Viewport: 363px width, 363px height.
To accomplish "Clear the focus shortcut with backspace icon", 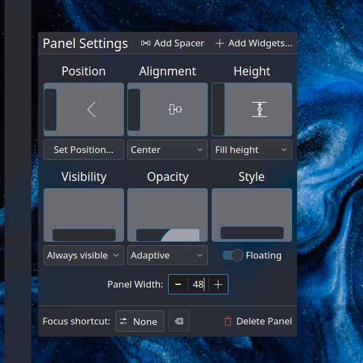I will (x=179, y=321).
